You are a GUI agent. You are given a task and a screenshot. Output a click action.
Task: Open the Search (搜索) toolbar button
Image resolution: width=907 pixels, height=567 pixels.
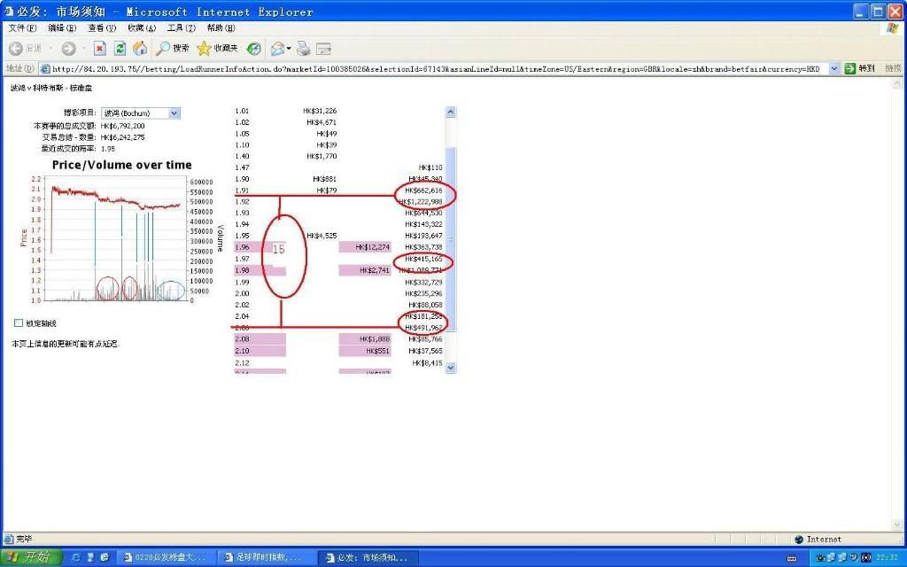pyautogui.click(x=174, y=49)
